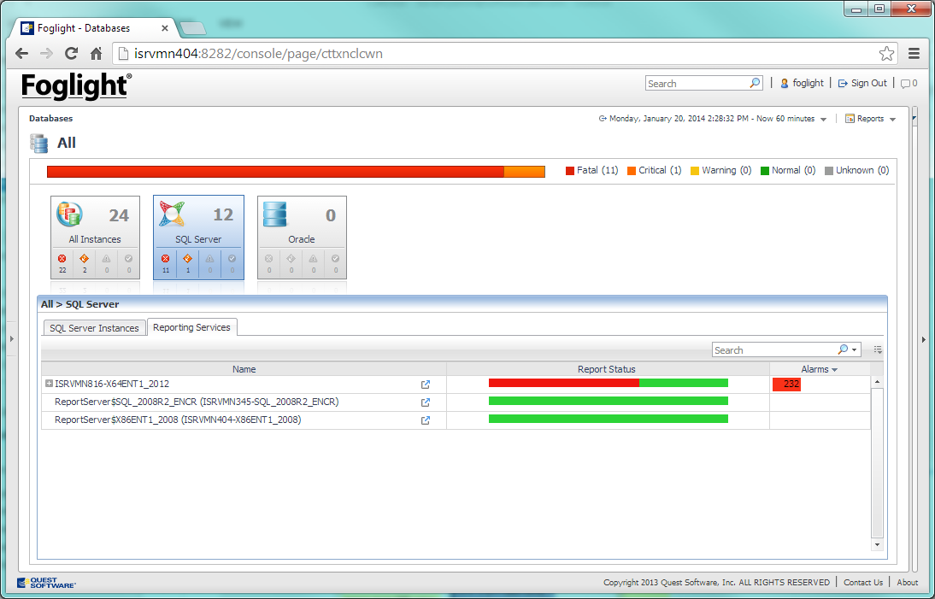Expand the ISRVMN816-X64ENT1_2012 row

(49, 384)
